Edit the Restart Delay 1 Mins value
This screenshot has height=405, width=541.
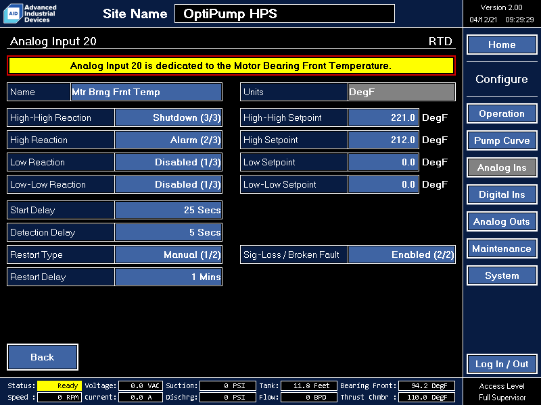click(168, 277)
